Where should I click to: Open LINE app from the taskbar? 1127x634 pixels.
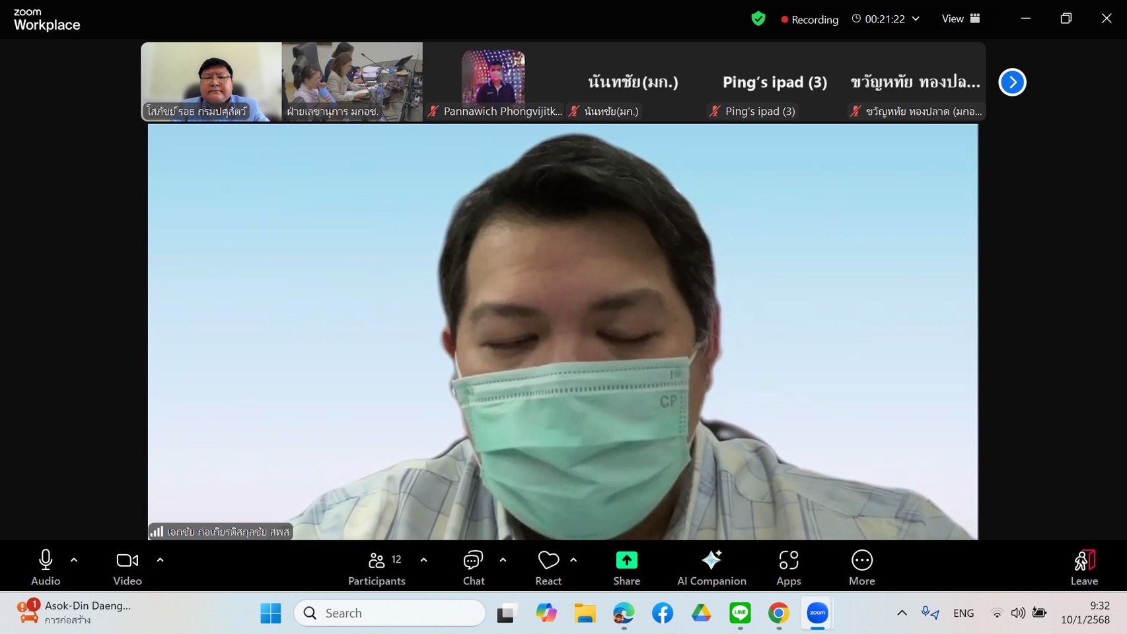pos(740,614)
